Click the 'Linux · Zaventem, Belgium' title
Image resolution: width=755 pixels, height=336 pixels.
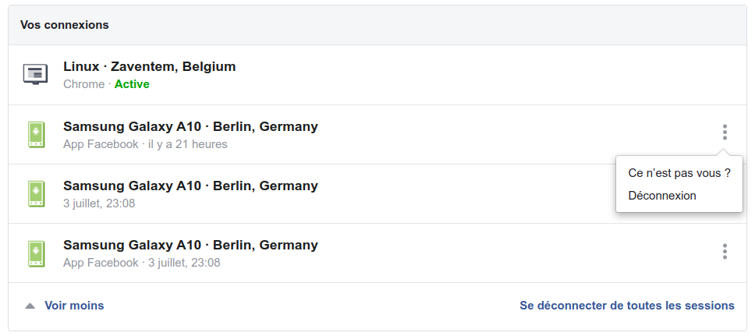coord(149,66)
